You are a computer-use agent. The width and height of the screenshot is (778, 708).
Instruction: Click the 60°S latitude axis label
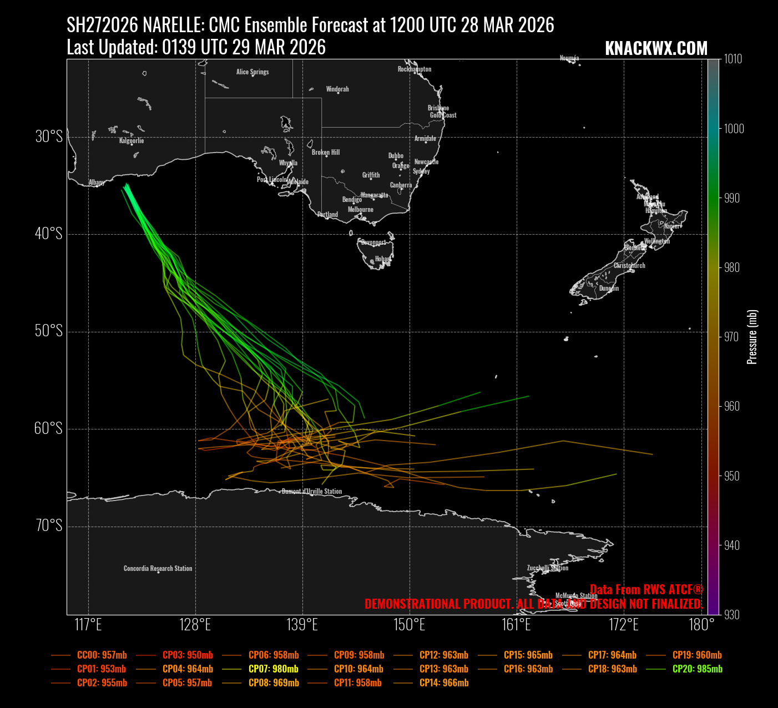[49, 428]
